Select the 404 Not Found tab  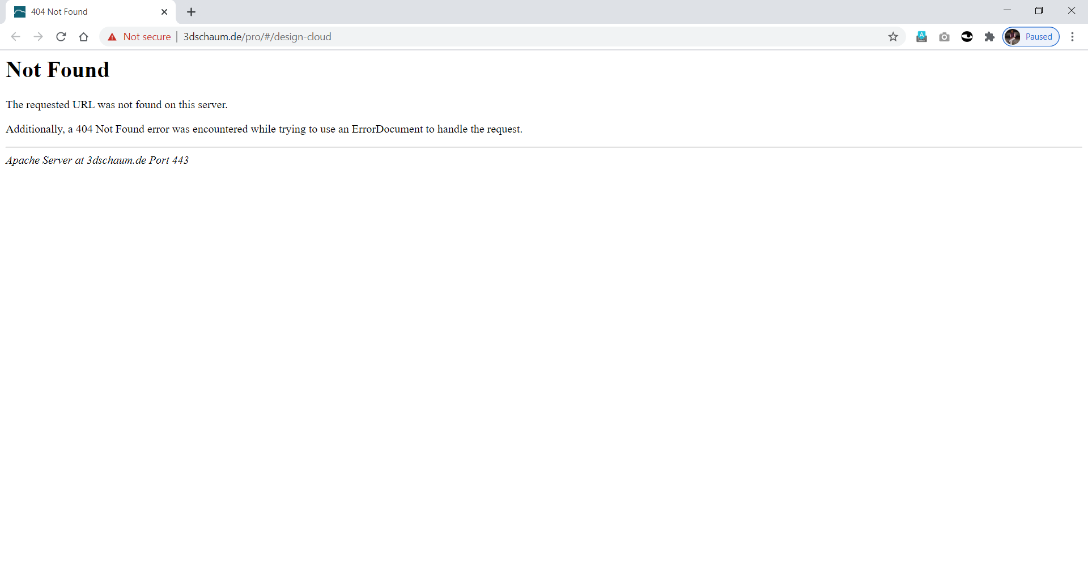pos(85,12)
